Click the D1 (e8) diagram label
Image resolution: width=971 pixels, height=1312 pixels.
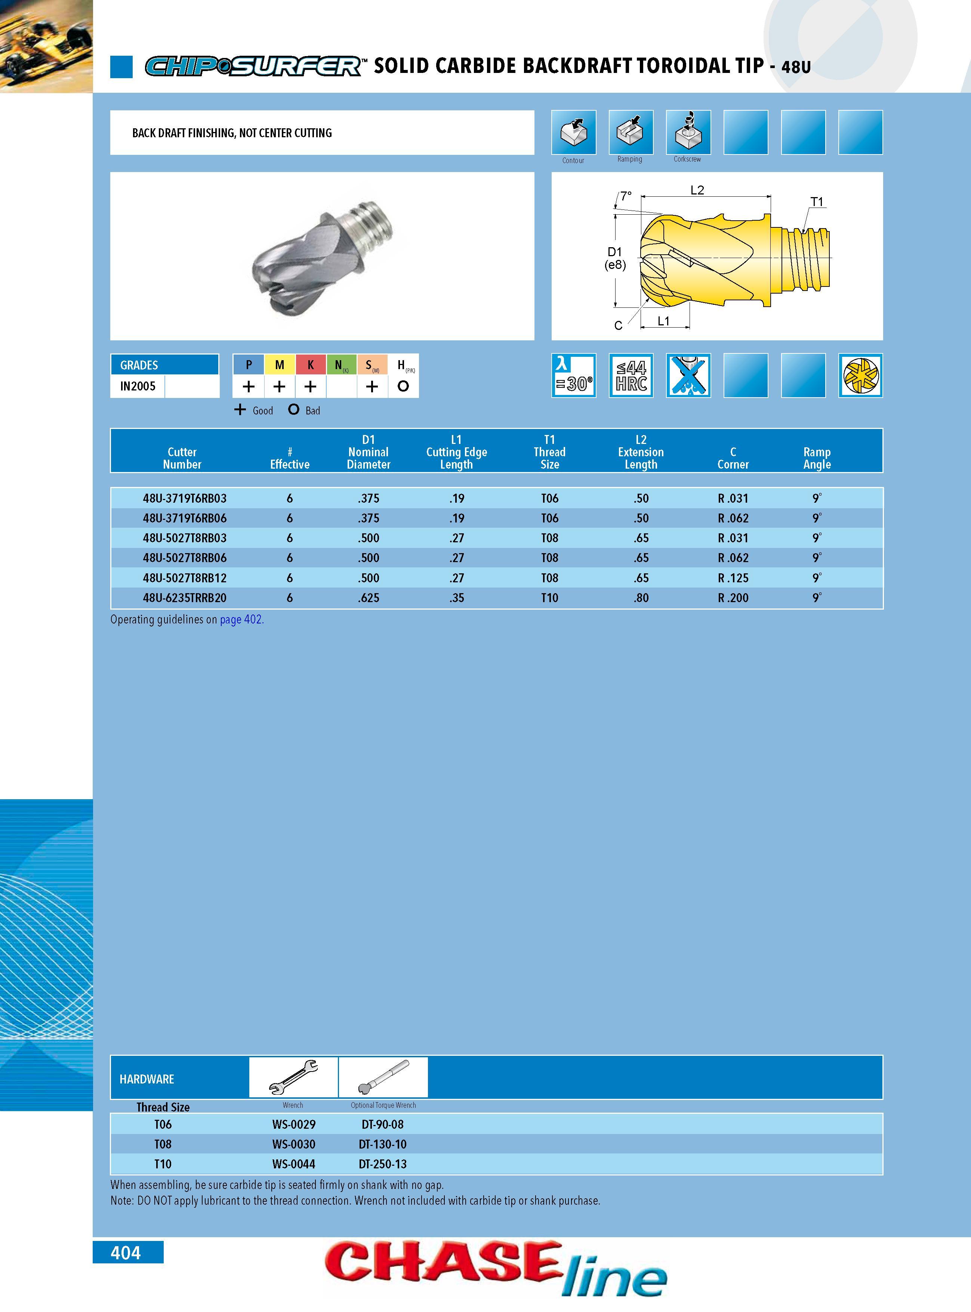point(616,258)
